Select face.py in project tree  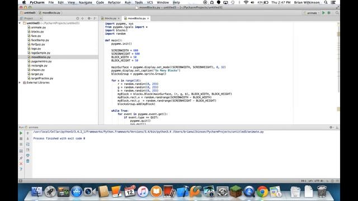point(36,36)
